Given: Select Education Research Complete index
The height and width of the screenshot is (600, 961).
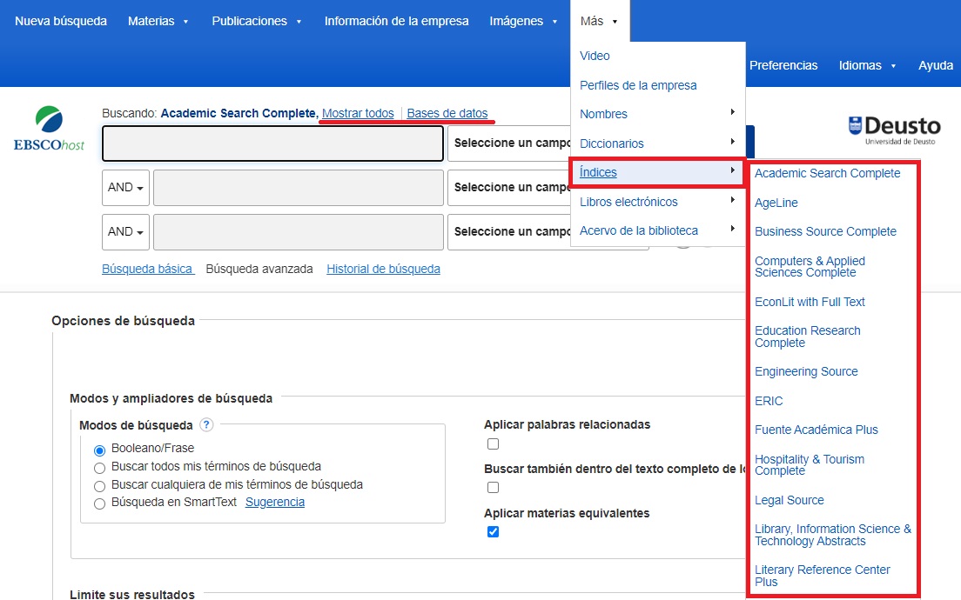Looking at the screenshot, I should coord(807,337).
